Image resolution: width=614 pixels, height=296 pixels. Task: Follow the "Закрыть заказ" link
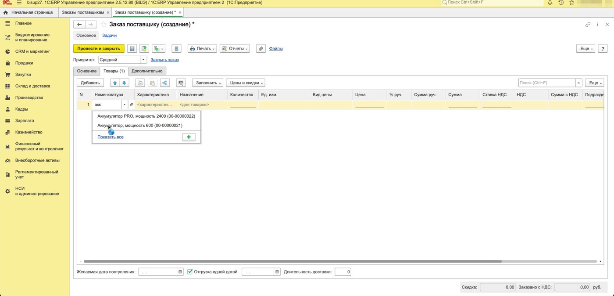[164, 60]
